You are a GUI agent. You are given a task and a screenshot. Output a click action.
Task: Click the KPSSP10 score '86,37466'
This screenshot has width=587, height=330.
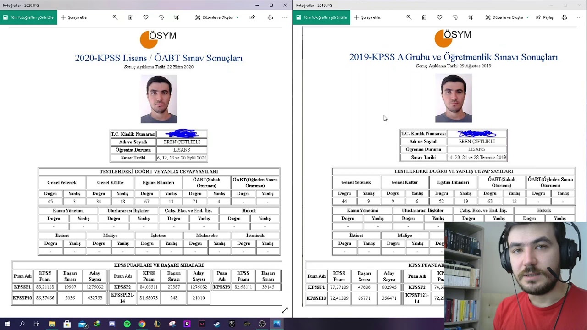point(45,298)
